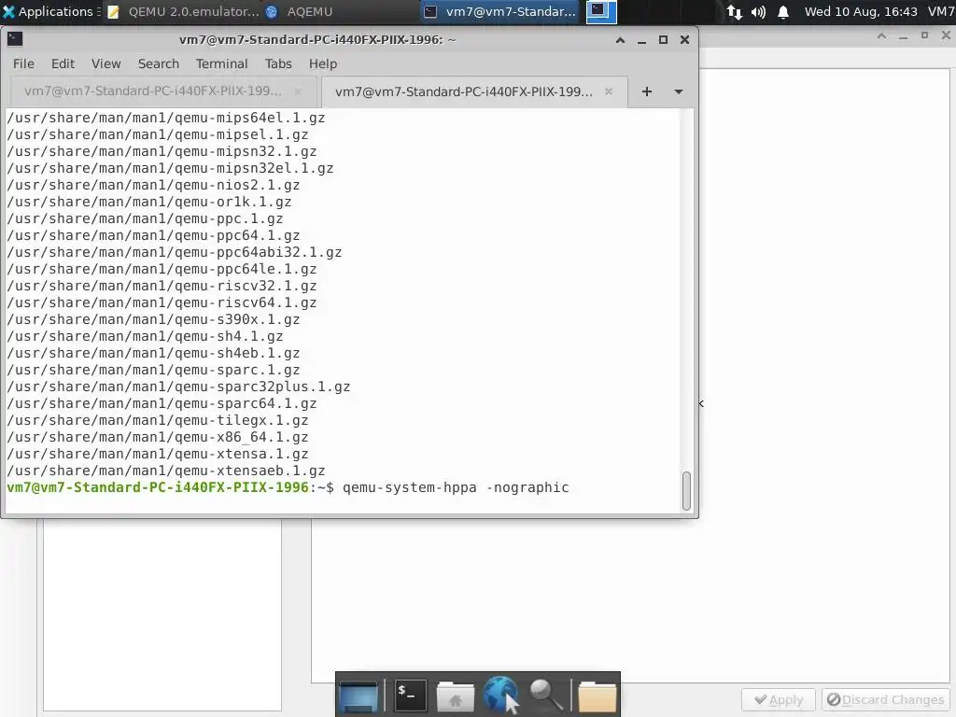Viewport: 956px width, 717px height.
Task: Open the Tabs menu
Action: click(x=278, y=63)
